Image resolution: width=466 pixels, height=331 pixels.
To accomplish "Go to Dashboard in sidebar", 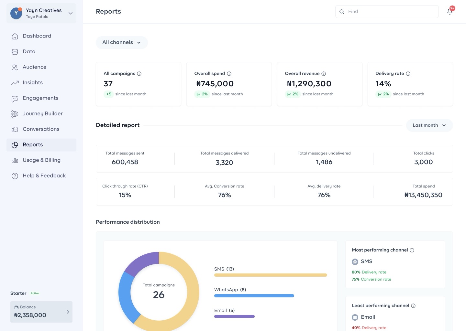I will [41, 36].
